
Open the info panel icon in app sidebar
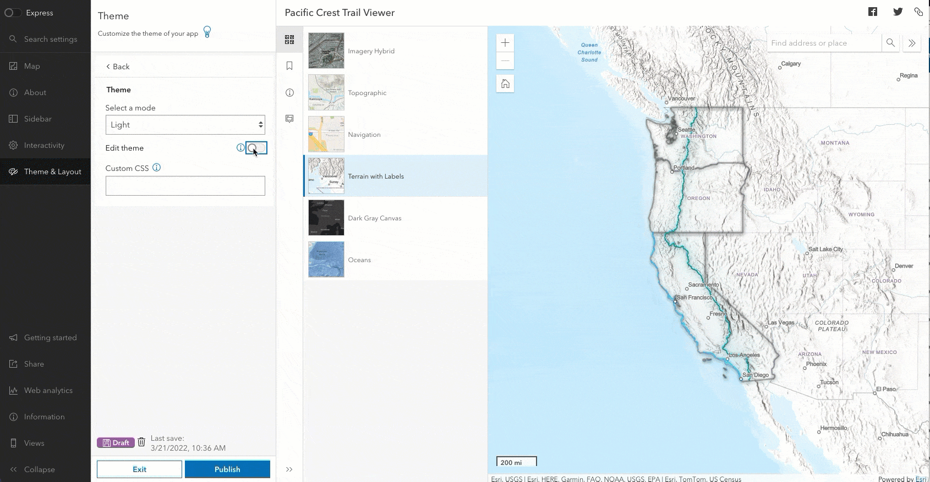point(289,92)
